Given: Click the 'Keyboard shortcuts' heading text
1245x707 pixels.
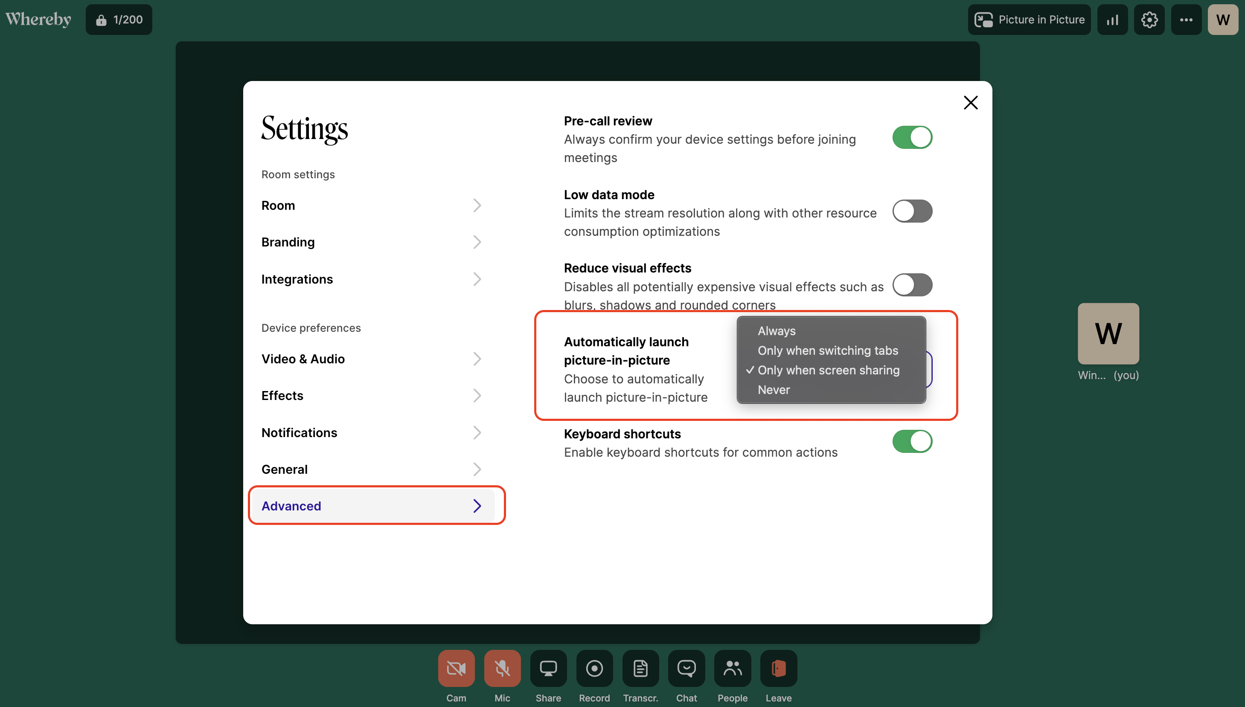Looking at the screenshot, I should pyautogui.click(x=622, y=434).
